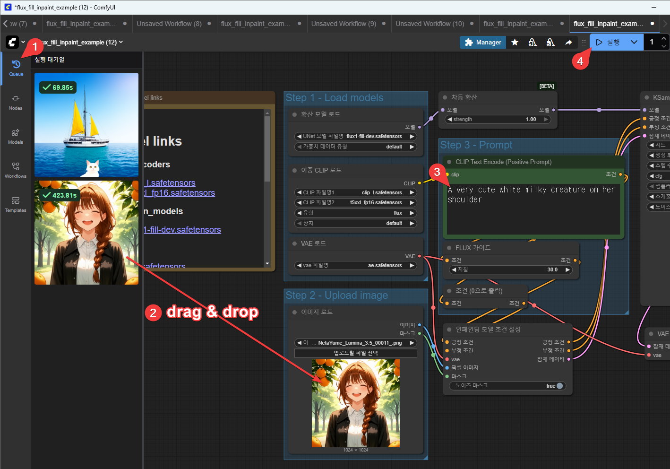Switch to Unsaved Workflow (9) tab
Image resolution: width=670 pixels, height=469 pixels.
pos(344,24)
